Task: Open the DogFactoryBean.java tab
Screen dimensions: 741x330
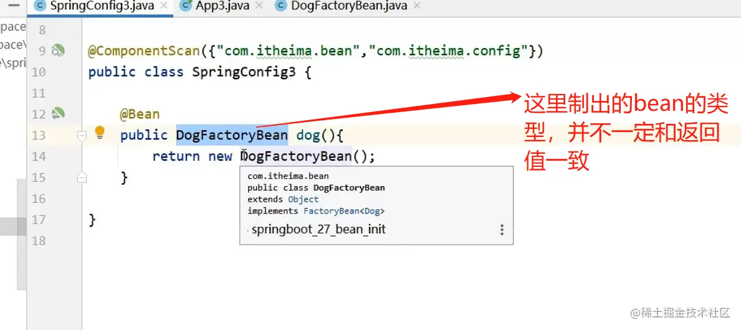Action: 349,6
